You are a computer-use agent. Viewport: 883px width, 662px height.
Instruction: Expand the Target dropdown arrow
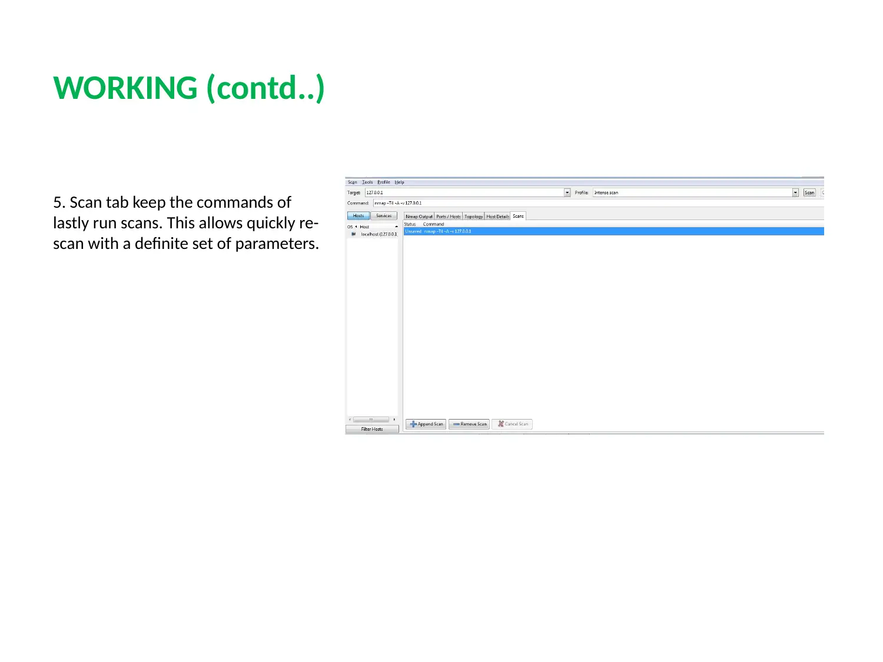[x=567, y=192]
